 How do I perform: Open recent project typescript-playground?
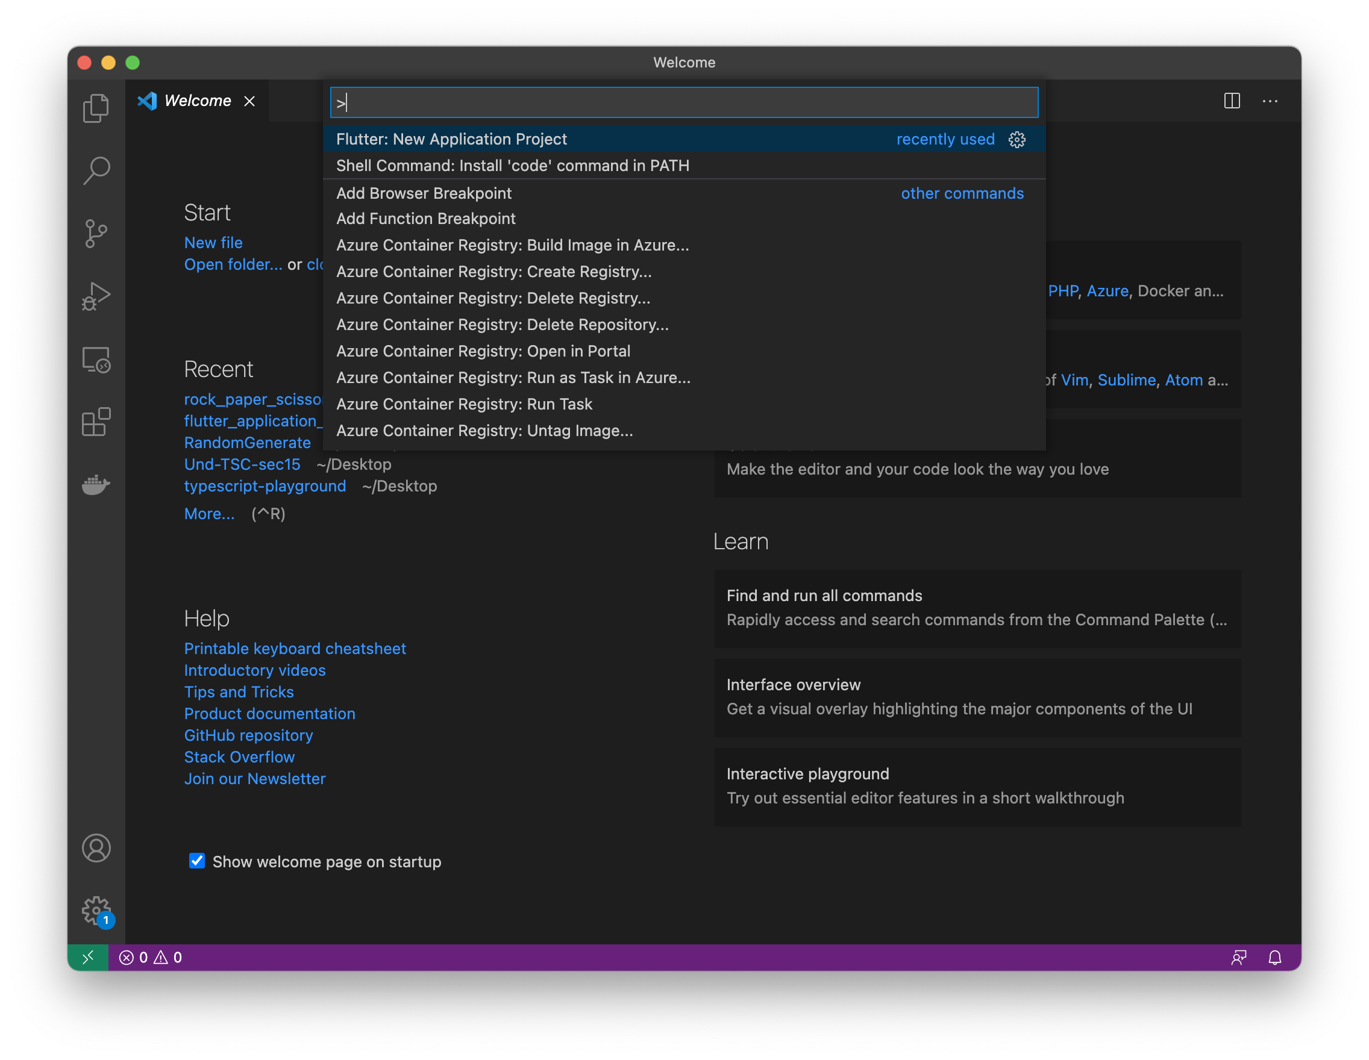tap(265, 486)
